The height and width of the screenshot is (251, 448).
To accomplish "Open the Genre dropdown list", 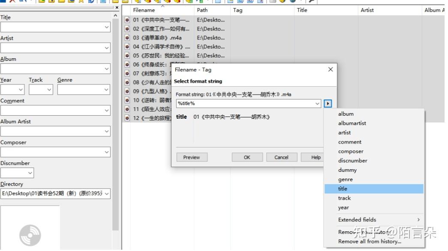I will point(105,89).
